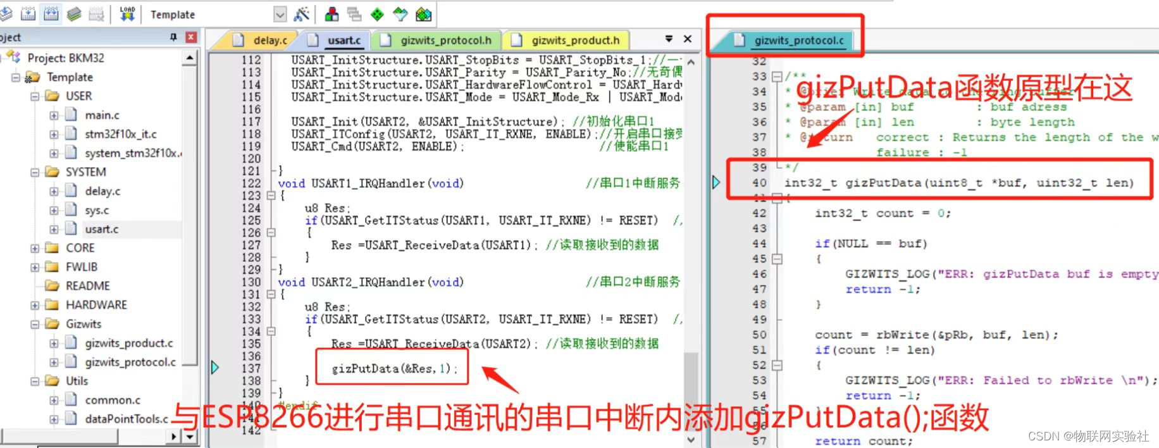Viewport: 1159px width, 448px height.
Task: Open the Manage Project Items cubes icon
Action: (332, 14)
